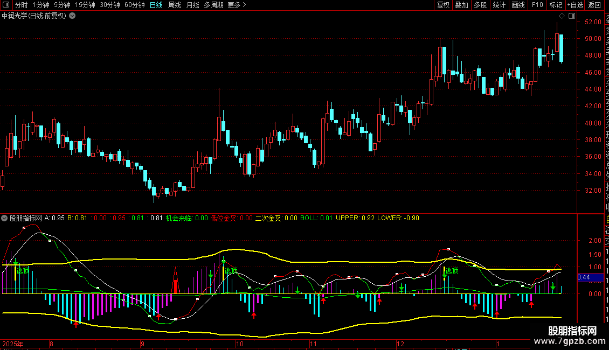
Task: Click the 逃顶 signal near month 12
Action: pyautogui.click(x=452, y=271)
